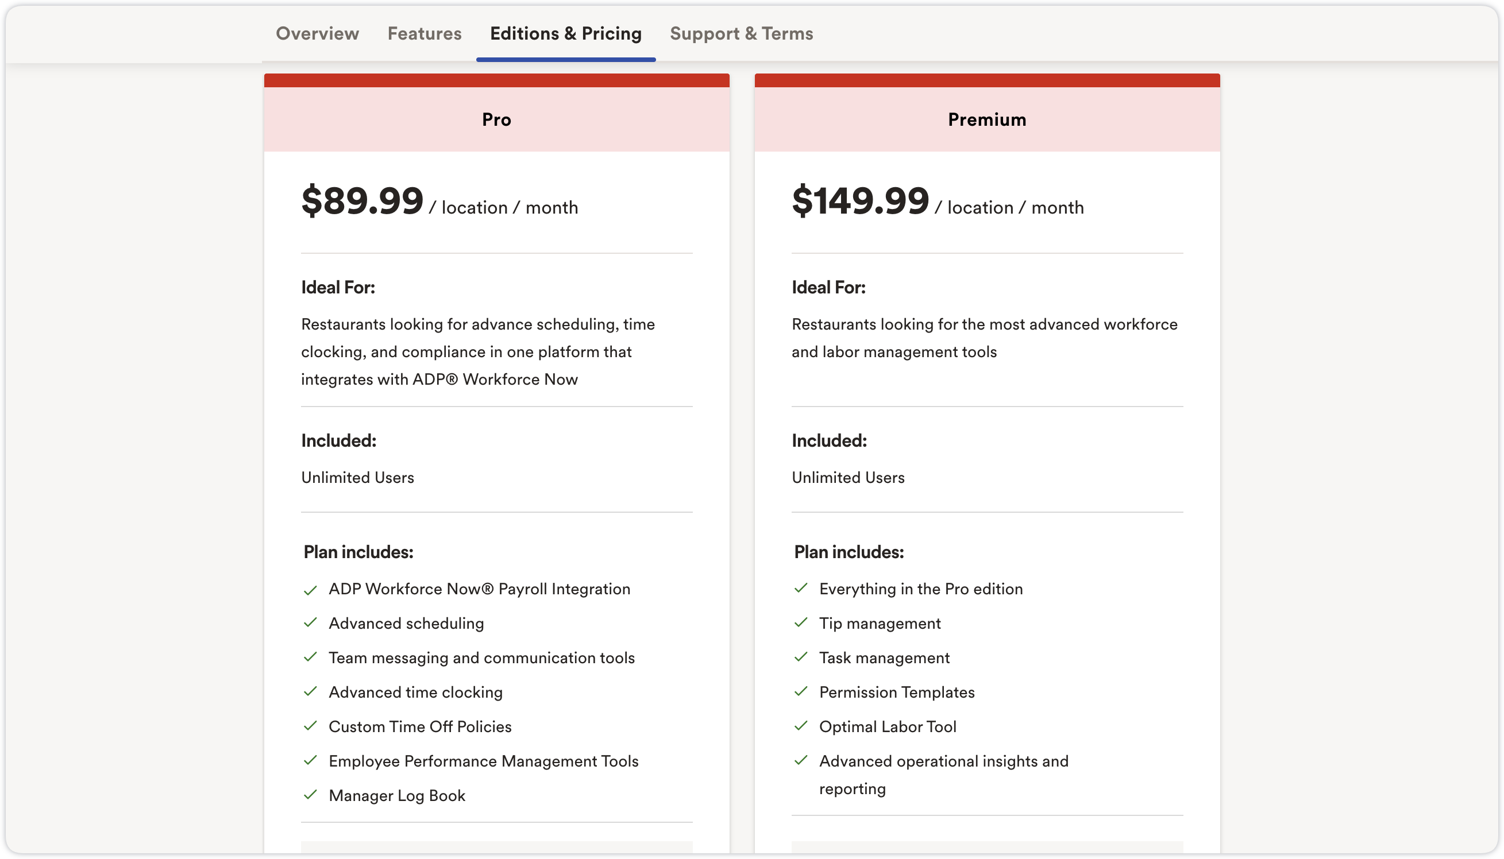
Task: Click checkmark beside Team messaging and communication tools
Action: point(310,657)
